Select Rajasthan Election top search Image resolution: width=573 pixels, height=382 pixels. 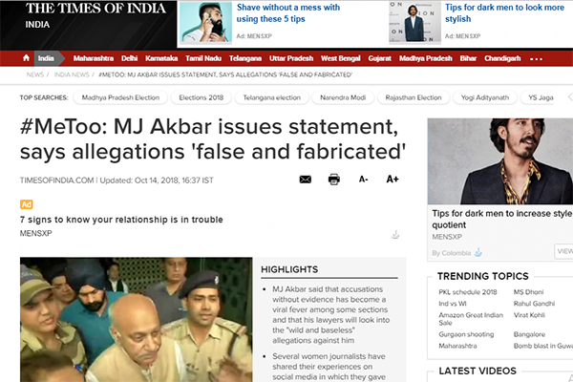[x=414, y=97]
